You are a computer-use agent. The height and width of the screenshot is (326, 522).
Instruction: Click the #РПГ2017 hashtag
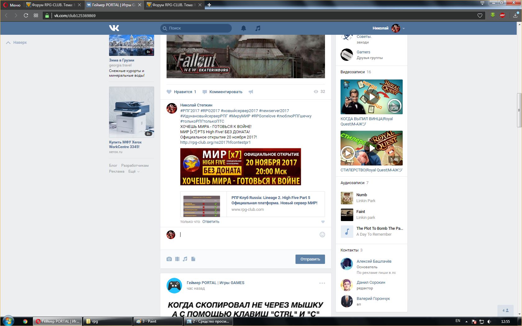190,111
